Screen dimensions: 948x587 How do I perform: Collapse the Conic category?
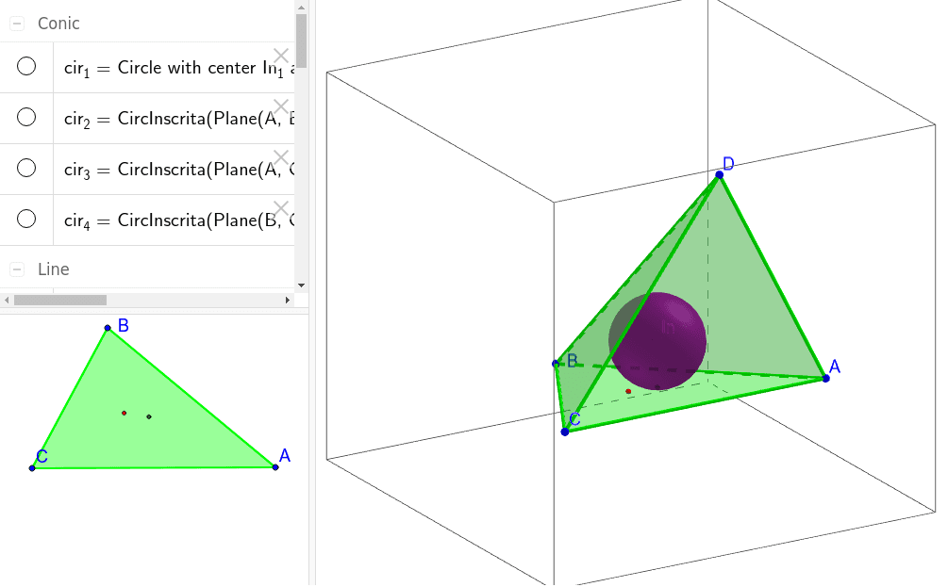[x=17, y=24]
